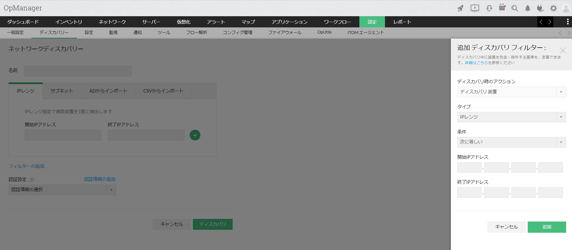Click the 名前 input field
The width and height of the screenshot is (572, 250).
(x=77, y=71)
